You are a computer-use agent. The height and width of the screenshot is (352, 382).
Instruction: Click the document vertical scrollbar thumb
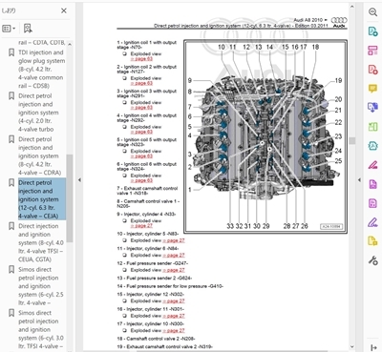pyautogui.click(x=351, y=140)
